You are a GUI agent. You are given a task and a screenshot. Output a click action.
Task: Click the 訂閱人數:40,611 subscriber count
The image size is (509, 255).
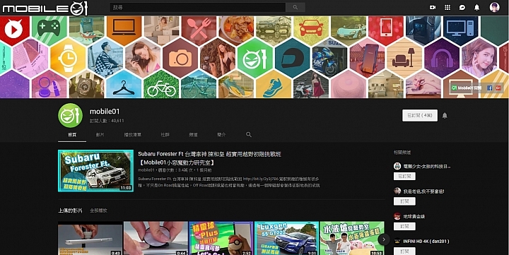[x=107, y=121]
